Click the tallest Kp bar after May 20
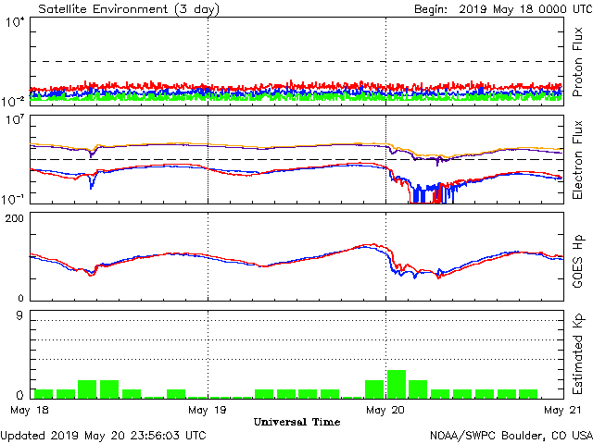Image resolution: width=593 pixels, height=444 pixels. [x=397, y=385]
